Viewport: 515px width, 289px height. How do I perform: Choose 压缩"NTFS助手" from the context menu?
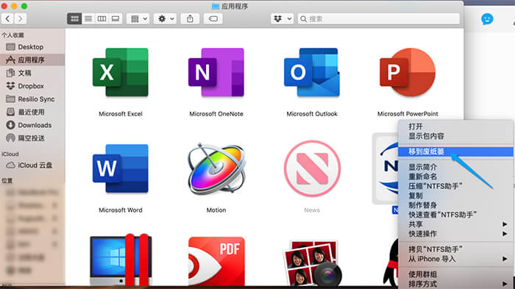click(x=455, y=186)
